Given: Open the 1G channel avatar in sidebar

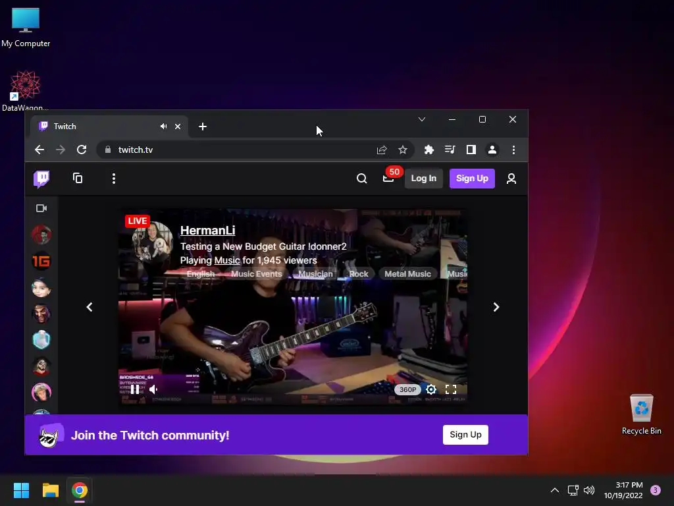Looking at the screenshot, I should click(41, 261).
